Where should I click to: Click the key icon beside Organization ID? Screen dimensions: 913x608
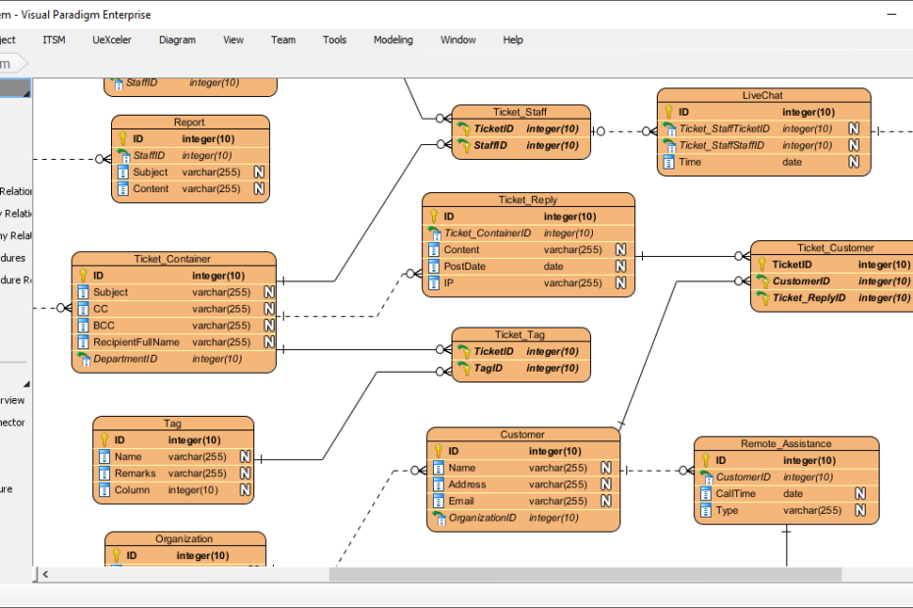[x=117, y=555]
